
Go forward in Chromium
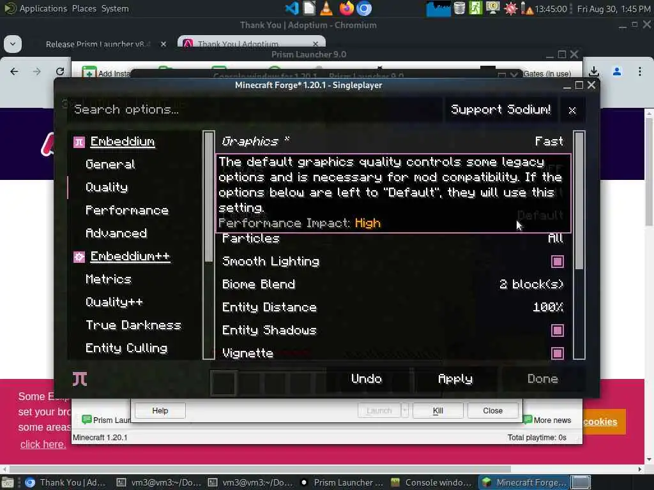(x=36, y=71)
